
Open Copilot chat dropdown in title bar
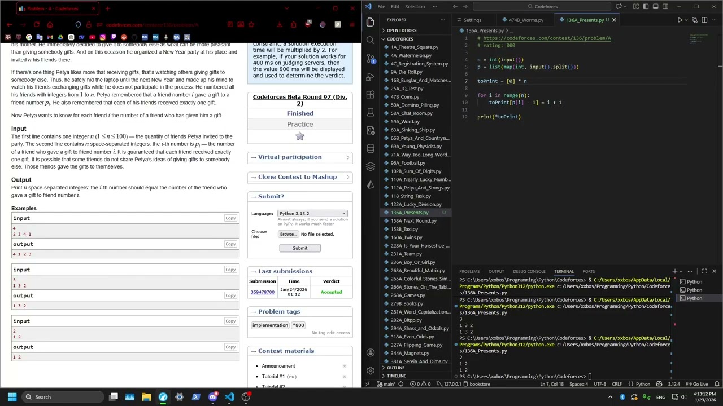tap(626, 6)
